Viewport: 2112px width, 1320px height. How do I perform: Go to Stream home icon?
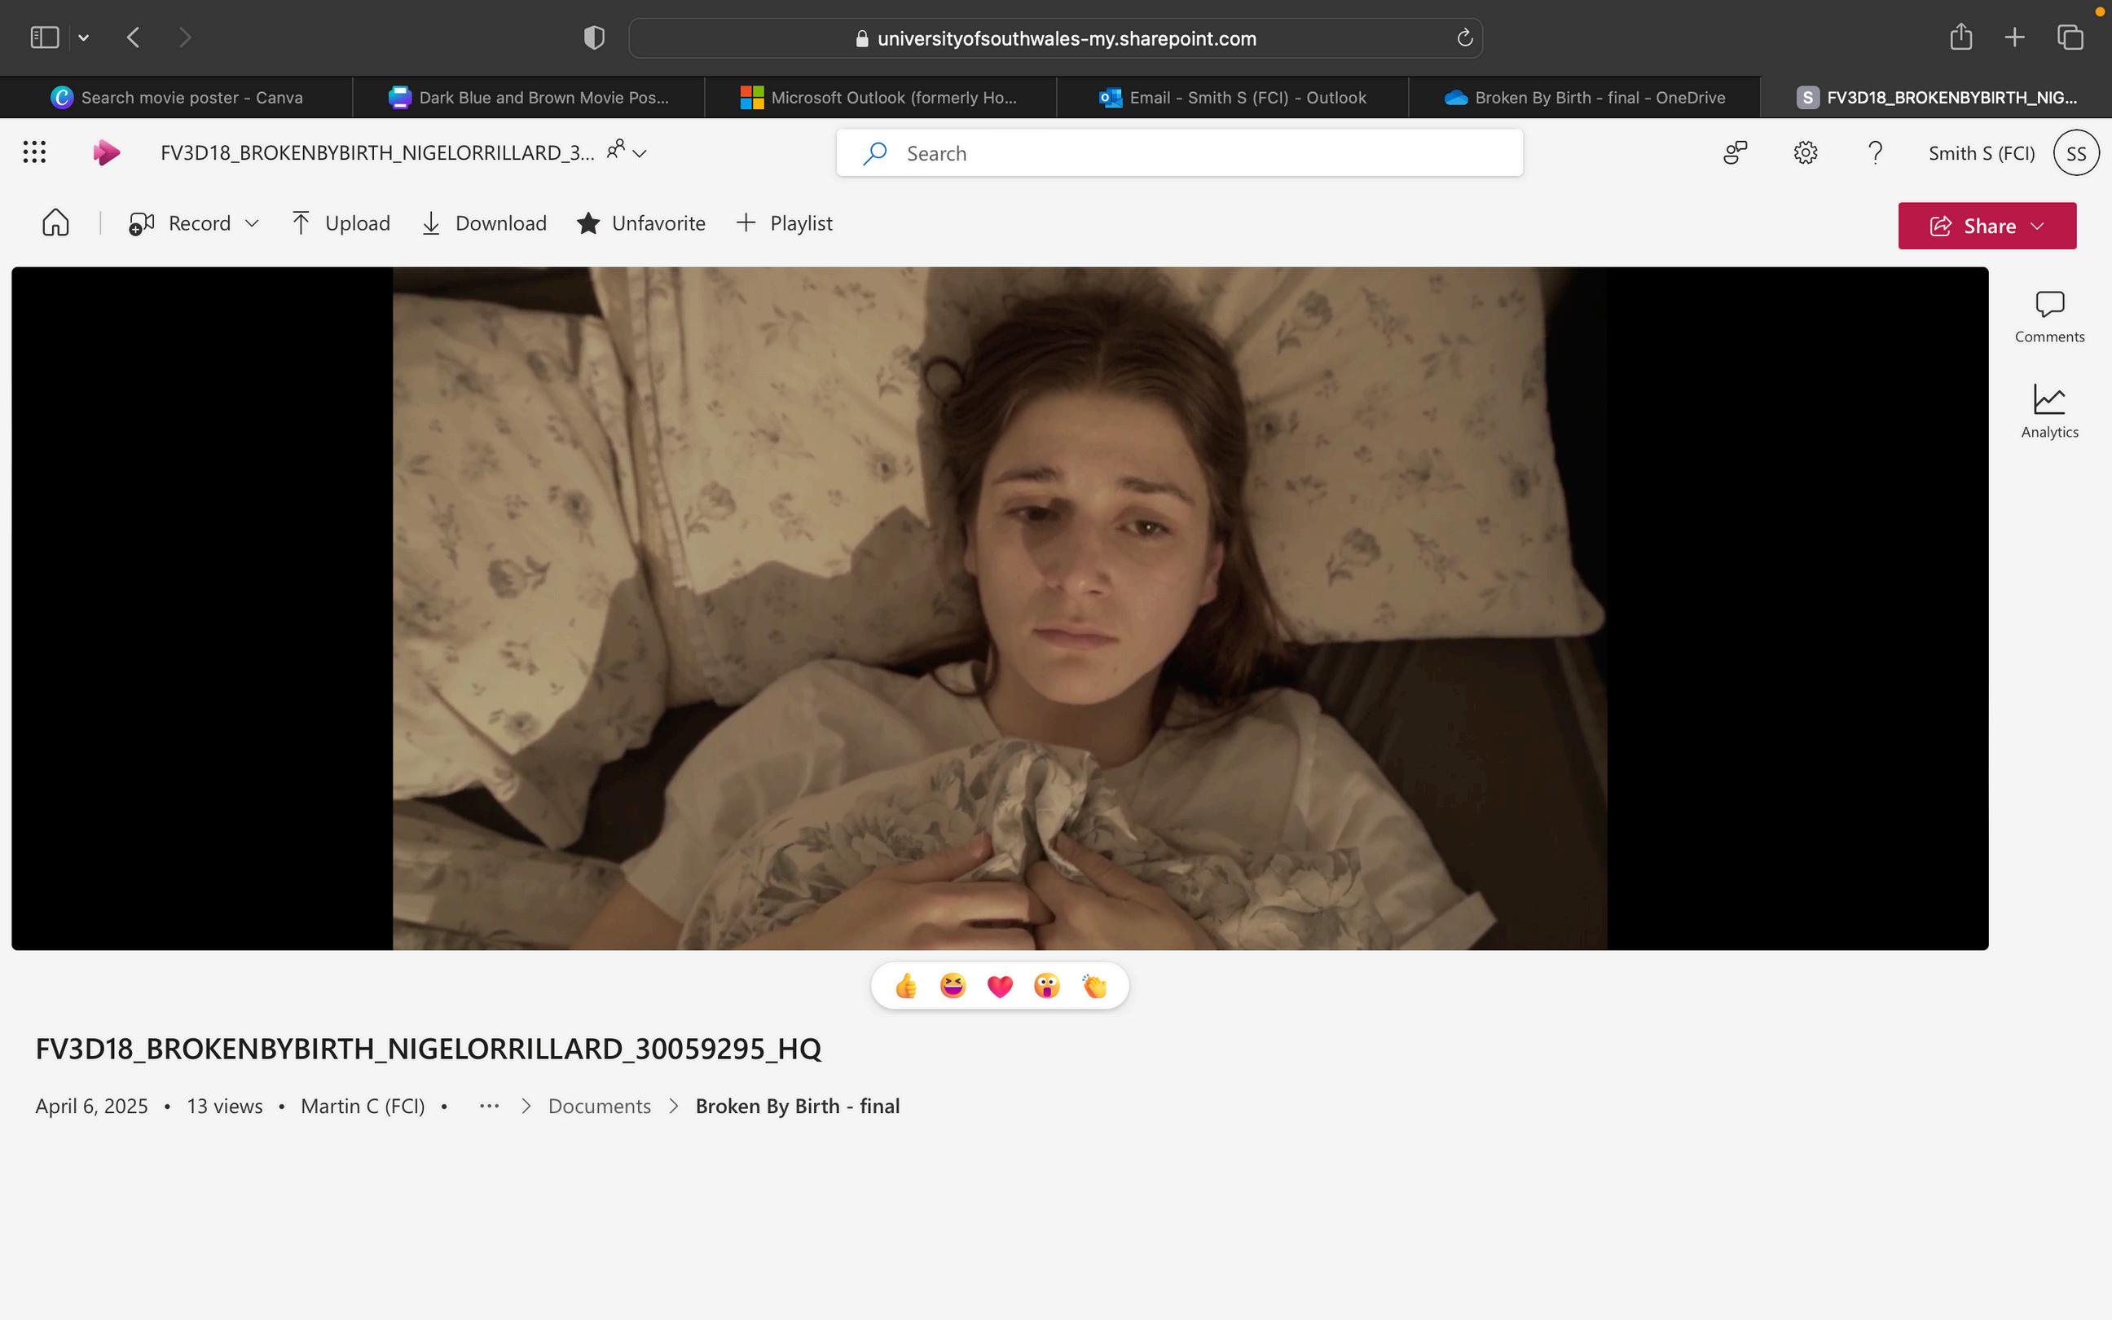pyautogui.click(x=55, y=223)
